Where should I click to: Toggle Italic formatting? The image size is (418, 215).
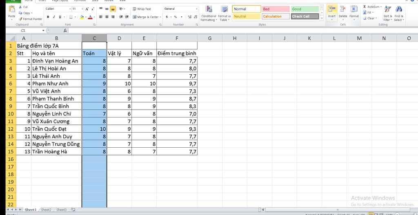pyautogui.click(x=54, y=17)
